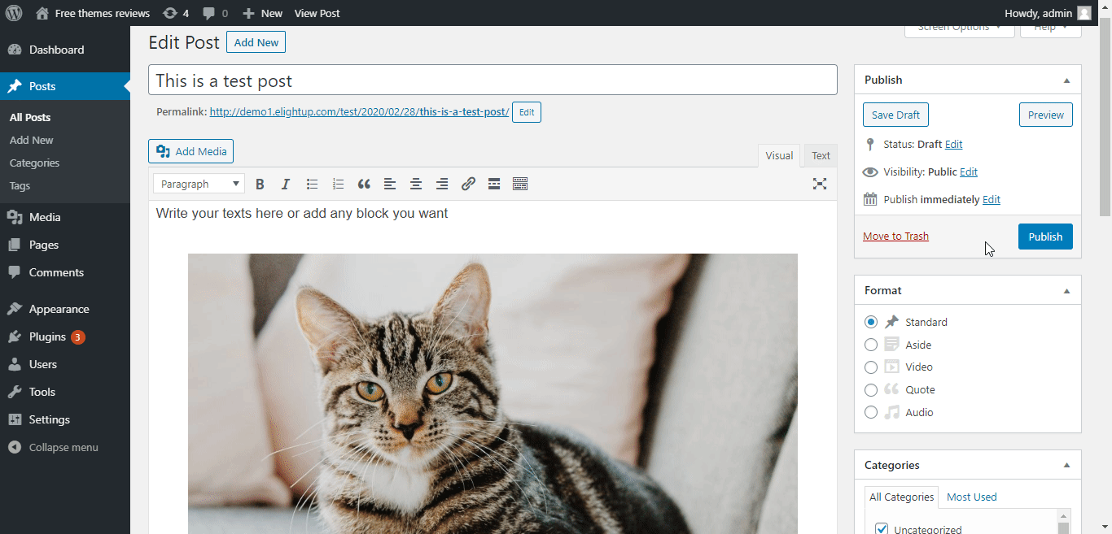1112x534 pixels.
Task: Open the New content menu in admin bar
Action: coord(263,13)
